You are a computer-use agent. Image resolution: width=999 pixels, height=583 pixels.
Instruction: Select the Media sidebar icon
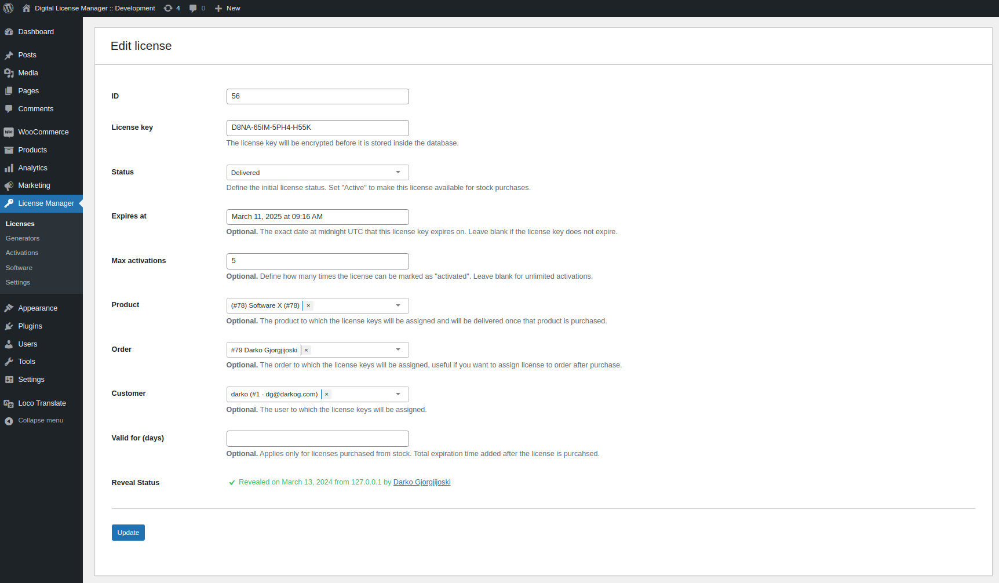[x=9, y=72]
